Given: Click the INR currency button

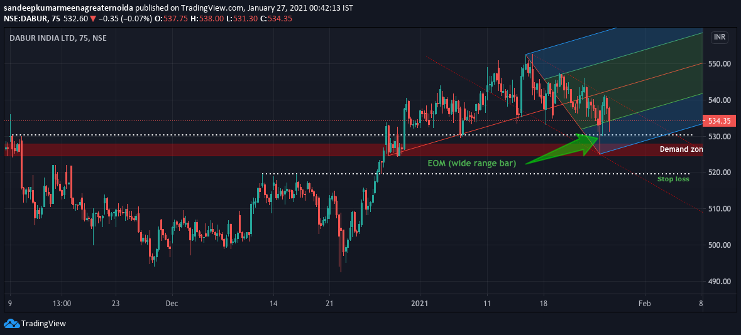Looking at the screenshot, I should point(720,38).
